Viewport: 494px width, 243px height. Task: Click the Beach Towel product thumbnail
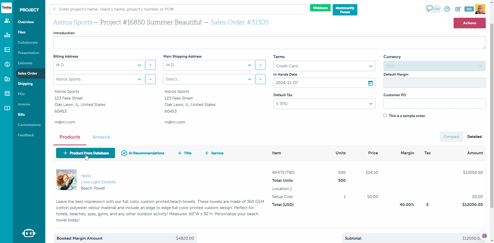[66, 180]
